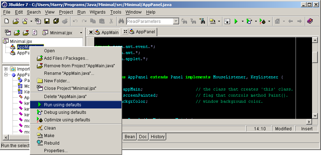Viewport: 321px width, 155px height.
Task: Switch to the History tab below the editor
Action: pyautogui.click(x=157, y=137)
